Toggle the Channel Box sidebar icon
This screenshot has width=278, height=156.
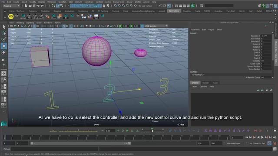(x=276, y=6)
